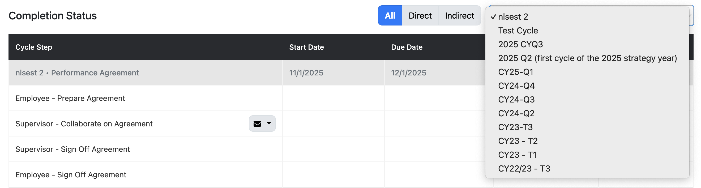Select the All filter option

(390, 15)
